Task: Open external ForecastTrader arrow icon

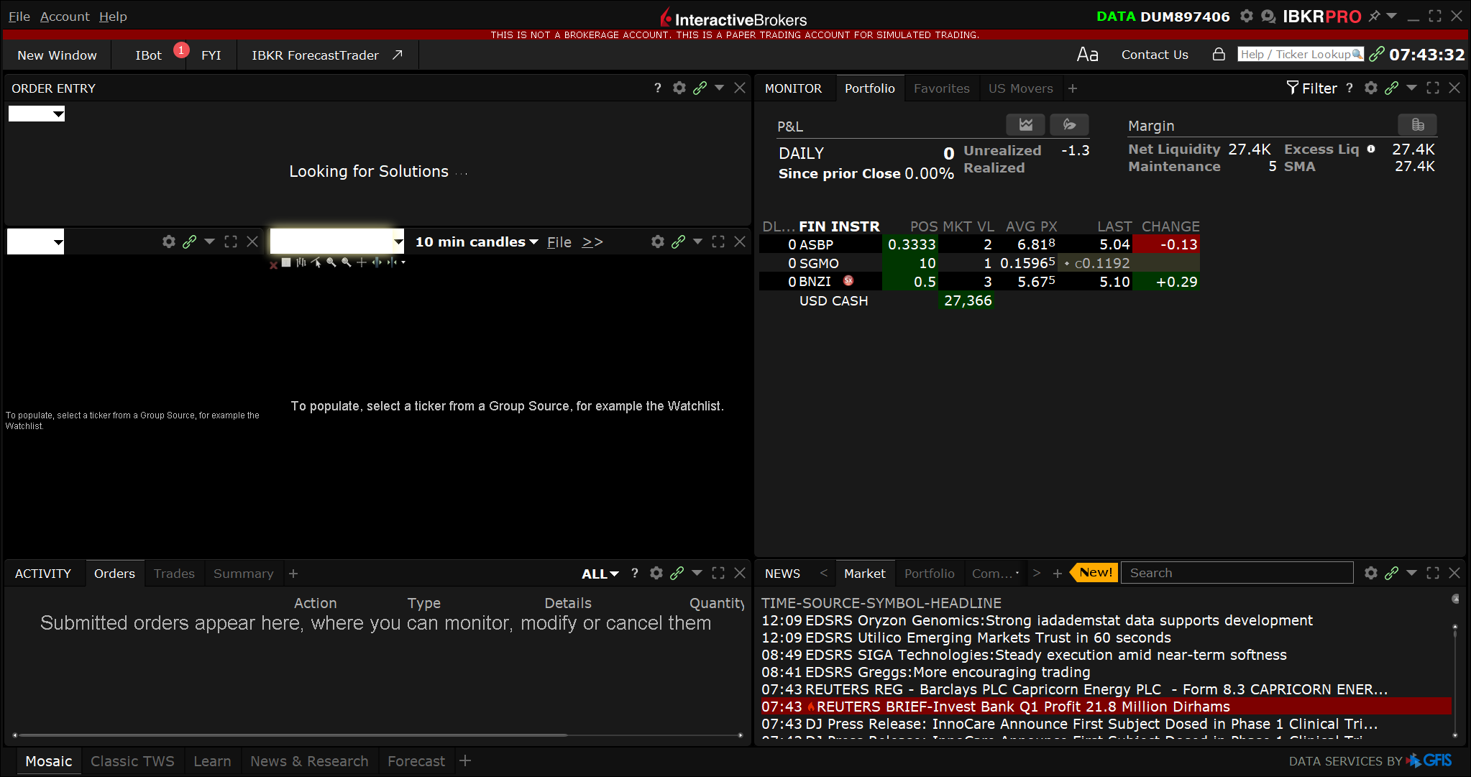Action: [x=397, y=55]
